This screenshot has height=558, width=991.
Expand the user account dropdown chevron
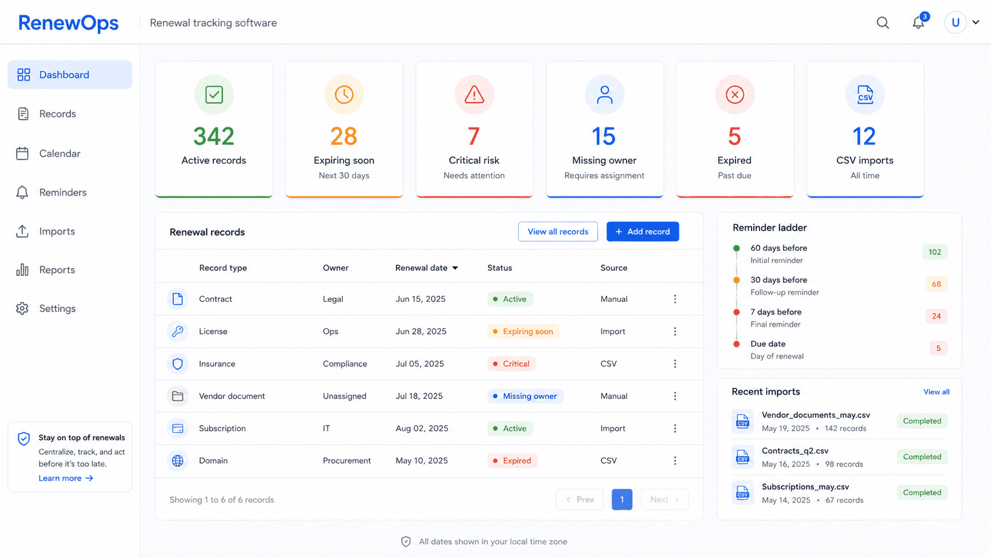(x=976, y=23)
